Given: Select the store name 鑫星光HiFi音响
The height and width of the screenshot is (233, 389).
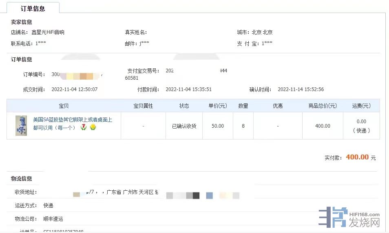Looking at the screenshot, I should point(48,33).
